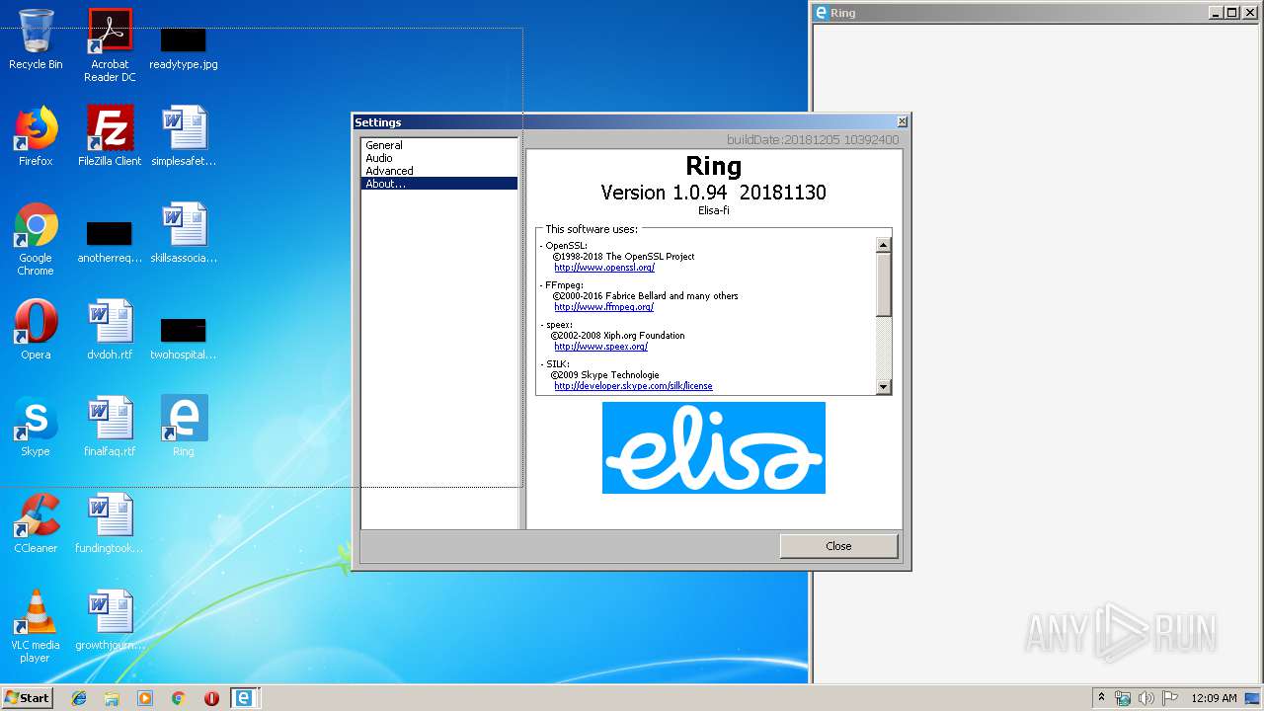
Task: Minimize the Ring window
Action: (1216, 13)
